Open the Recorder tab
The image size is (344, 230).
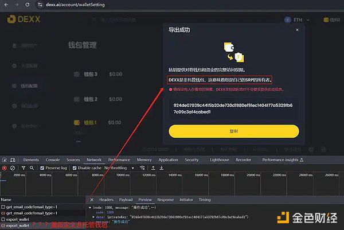point(243,160)
